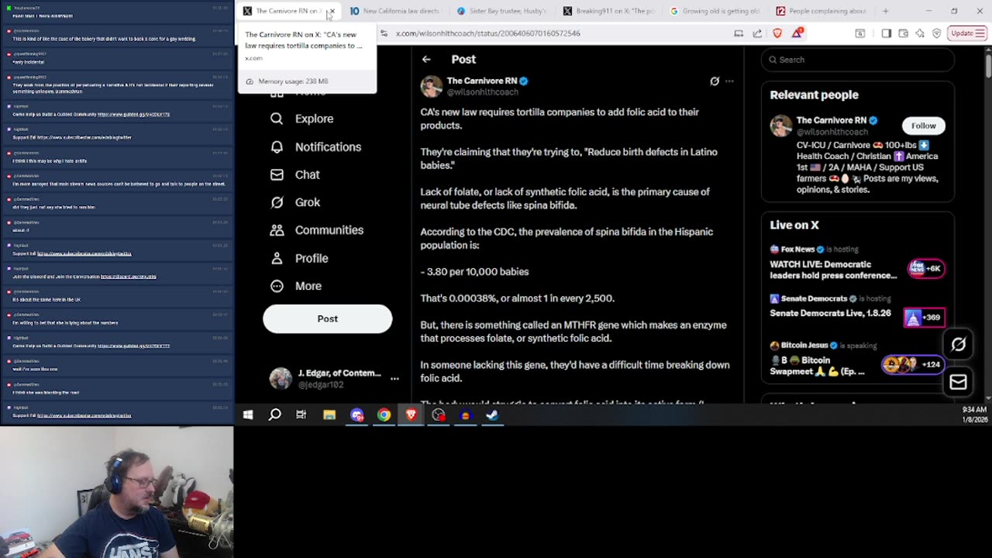Click the Search field on X

point(858,60)
